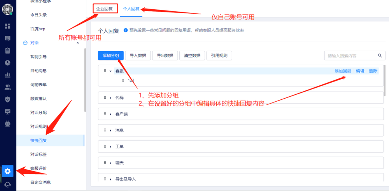This screenshot has width=389, height=191.
Task: Switch to the 企业回复 tab
Action: coord(105,8)
